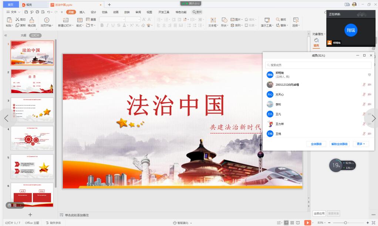Open the Shapes (形状) tool
The width and height of the screenshot is (378, 226).
pyautogui.click(x=224, y=20)
